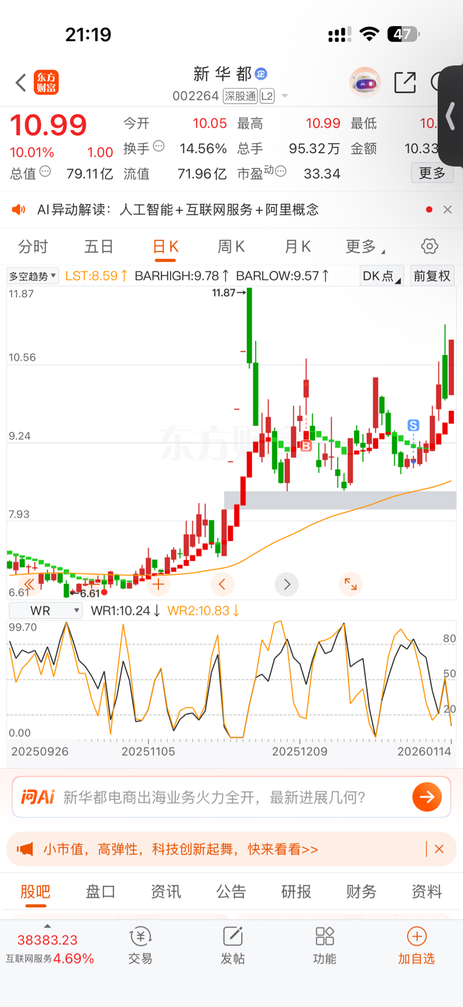This screenshot has height=1007, width=463.
Task: Expand the stock name dropdown arrow
Action: click(285, 96)
